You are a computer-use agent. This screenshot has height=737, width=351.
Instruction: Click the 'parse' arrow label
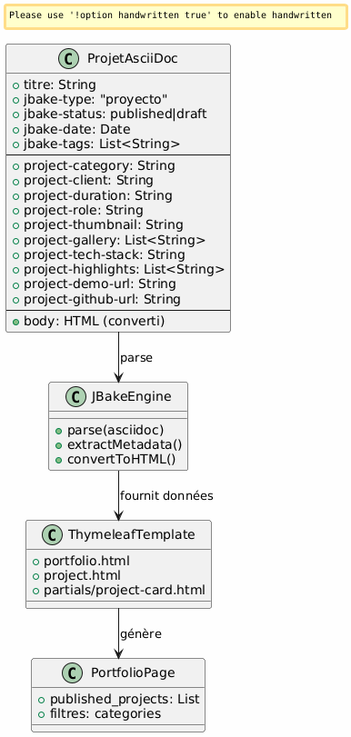[136, 358]
